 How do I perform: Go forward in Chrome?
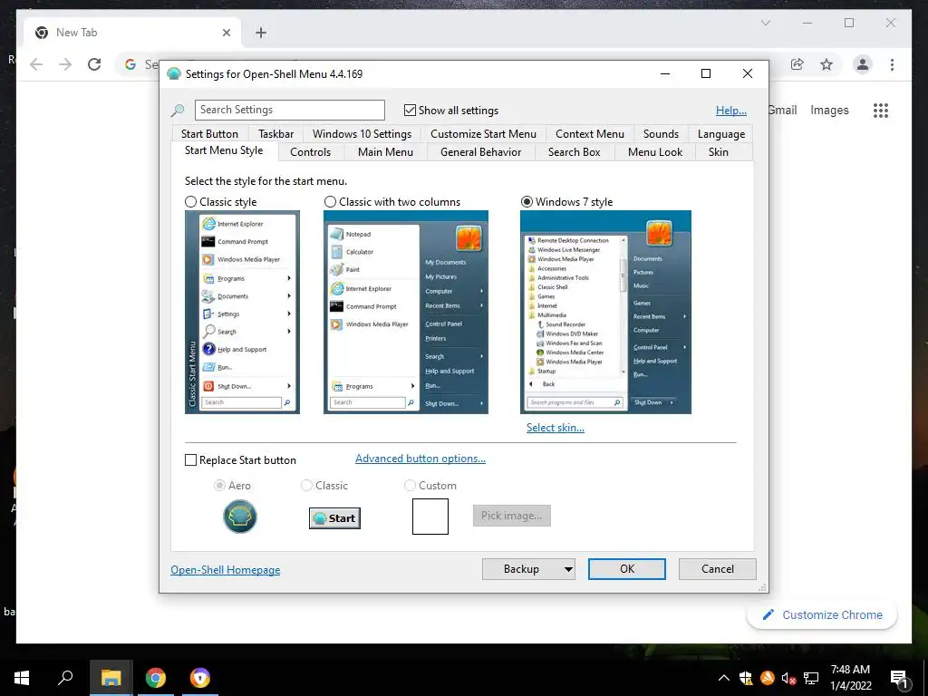point(65,64)
